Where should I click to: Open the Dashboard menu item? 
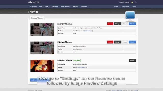(33, 7)
